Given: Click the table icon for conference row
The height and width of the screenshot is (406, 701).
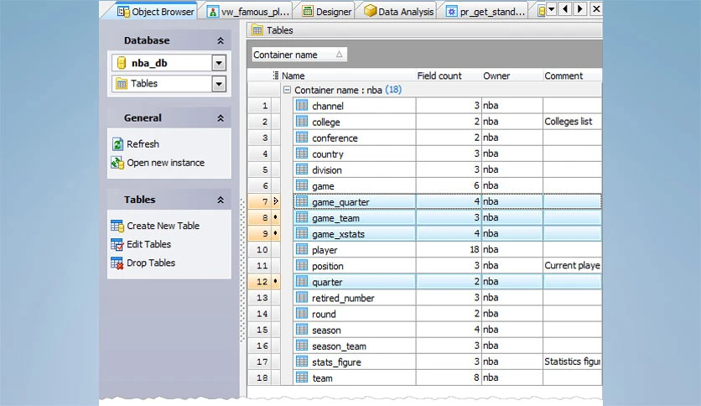Looking at the screenshot, I should [302, 138].
